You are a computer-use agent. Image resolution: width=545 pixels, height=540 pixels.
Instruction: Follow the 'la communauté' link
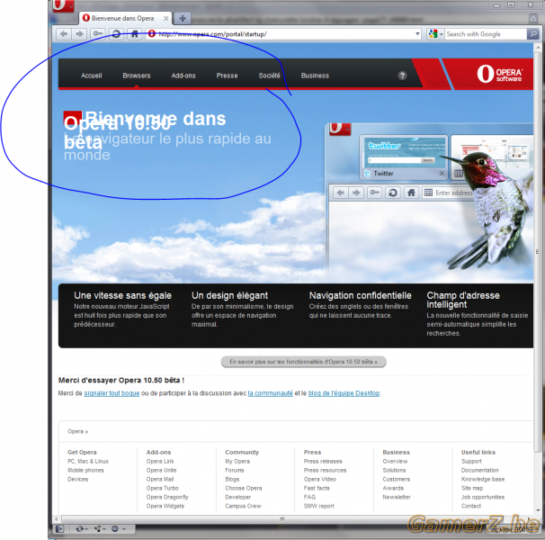(x=270, y=393)
